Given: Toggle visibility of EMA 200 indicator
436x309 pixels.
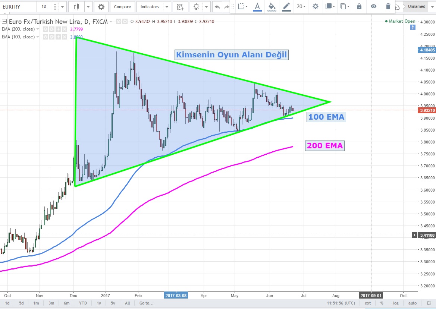Looking at the screenshot, I should (46, 29).
